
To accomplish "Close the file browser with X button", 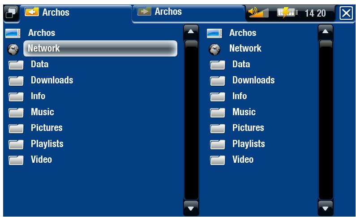I will click(x=346, y=13).
